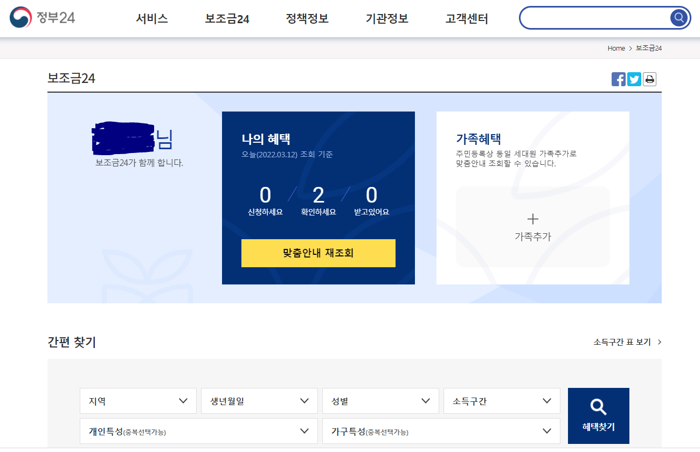
Task: Share the page on Facebook
Action: tap(619, 79)
